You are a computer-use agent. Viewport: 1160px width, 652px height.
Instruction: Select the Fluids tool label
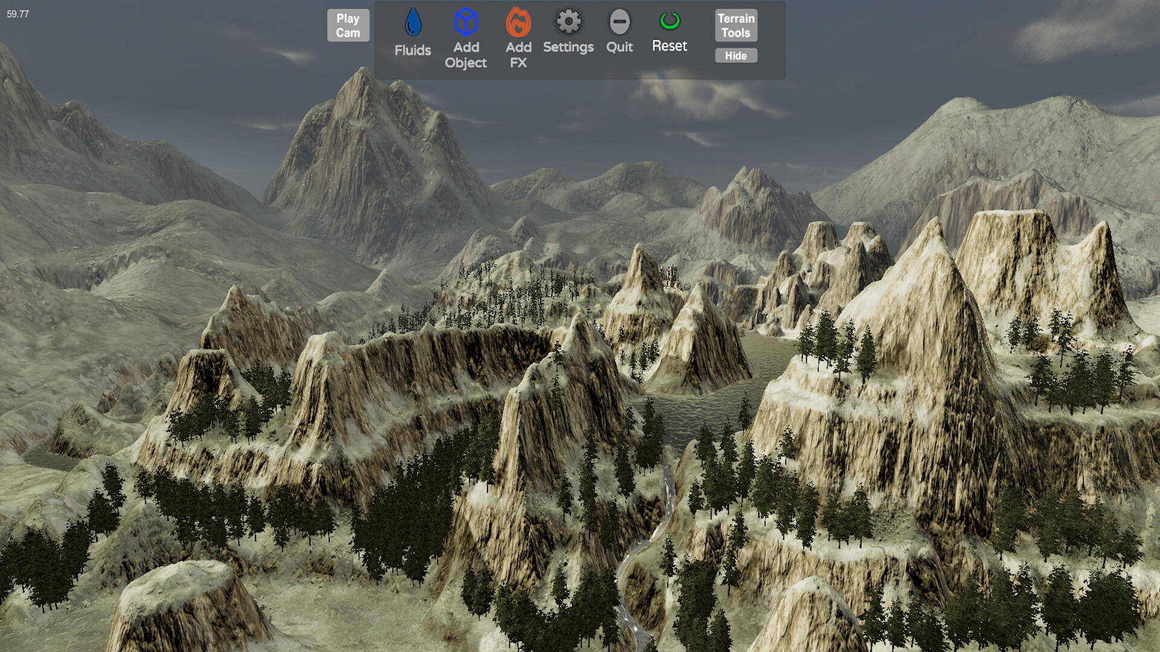[412, 51]
